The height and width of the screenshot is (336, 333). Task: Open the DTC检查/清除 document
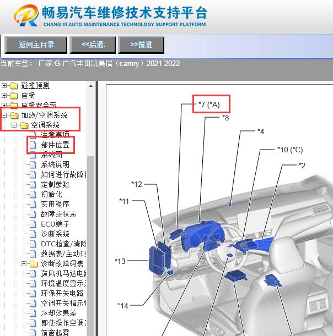[x=63, y=244]
